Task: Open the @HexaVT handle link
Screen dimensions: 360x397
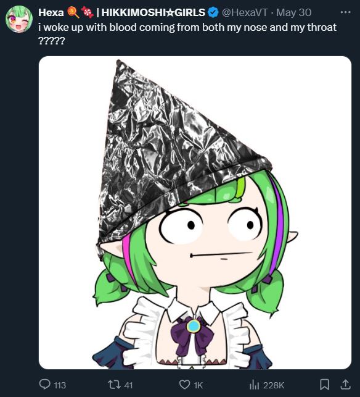Action: [244, 12]
